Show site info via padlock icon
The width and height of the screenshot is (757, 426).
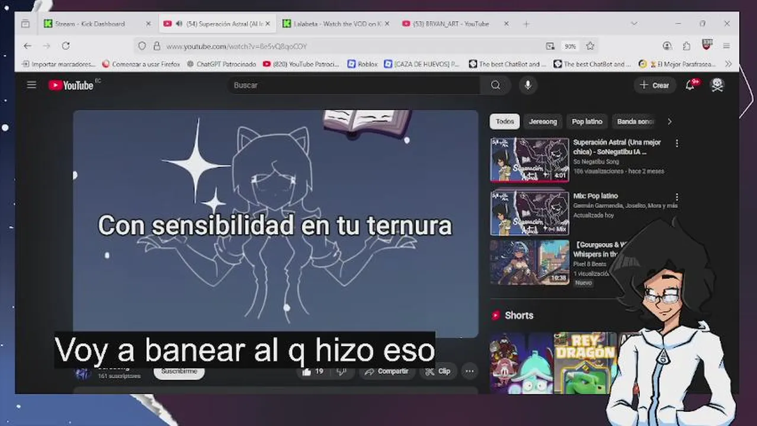click(156, 46)
